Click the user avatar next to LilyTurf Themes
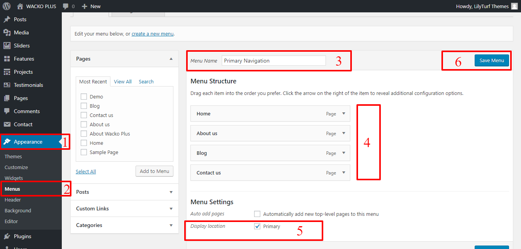 (x=514, y=6)
